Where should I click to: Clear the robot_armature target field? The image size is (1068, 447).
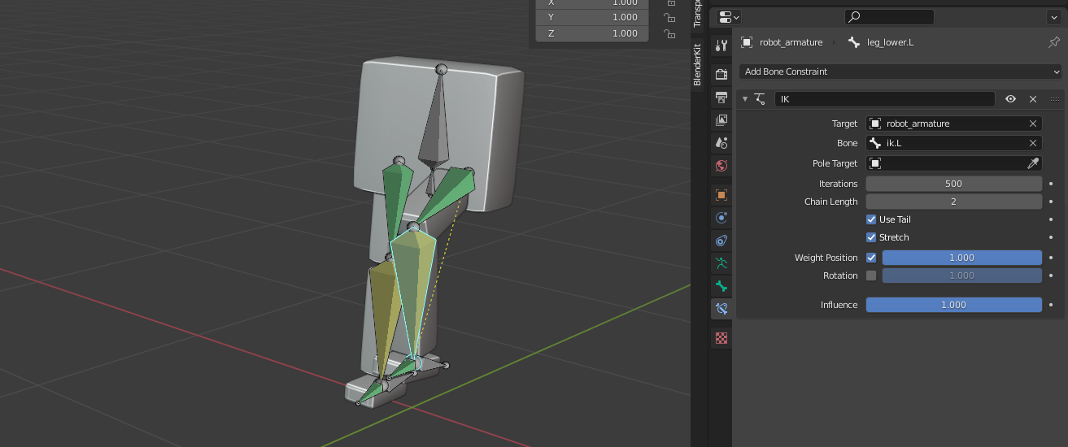pyautogui.click(x=1033, y=124)
